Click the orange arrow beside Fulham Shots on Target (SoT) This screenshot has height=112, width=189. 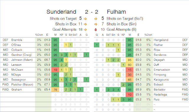pyautogui.click(x=96, y=19)
